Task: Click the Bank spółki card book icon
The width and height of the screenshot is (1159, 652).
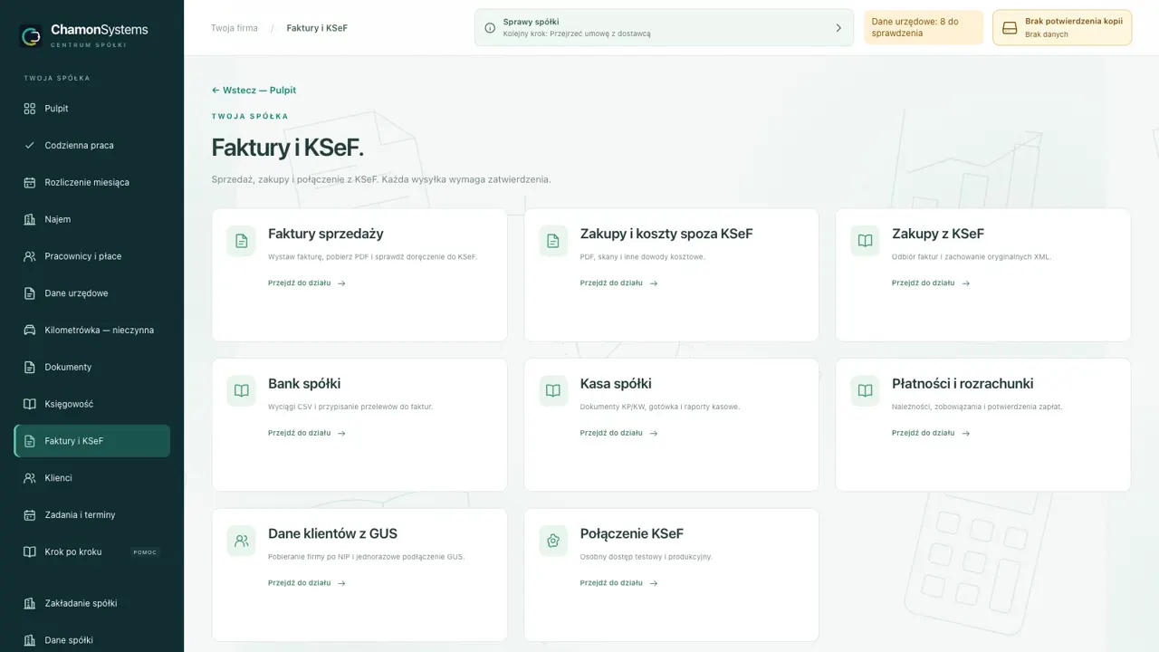Action: tap(242, 391)
